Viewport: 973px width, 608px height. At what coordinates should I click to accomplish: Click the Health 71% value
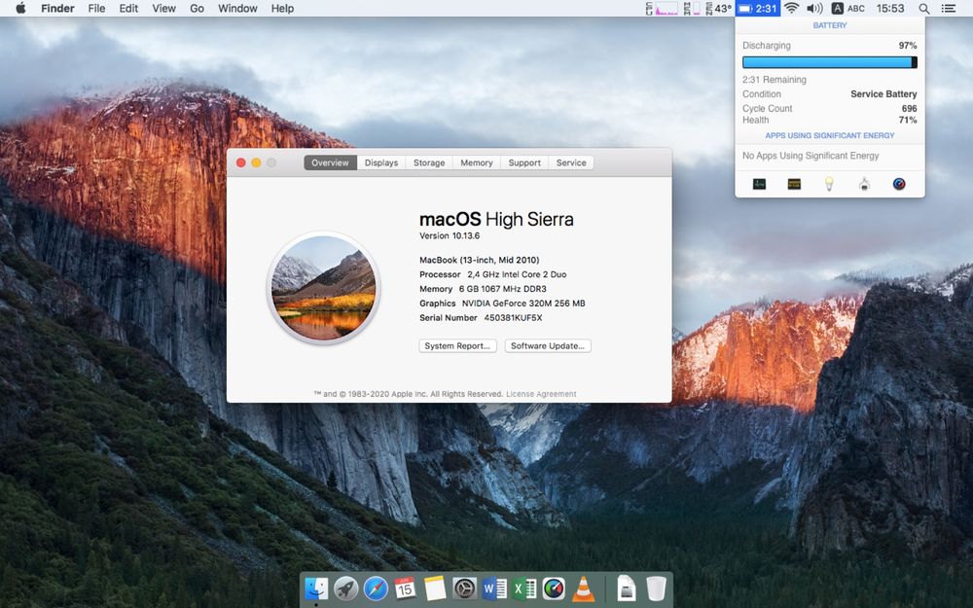(x=908, y=120)
